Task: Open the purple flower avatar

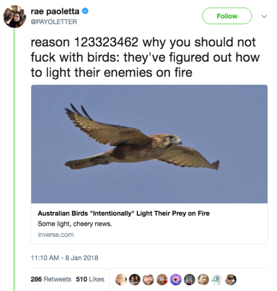Action: pyautogui.click(x=176, y=280)
